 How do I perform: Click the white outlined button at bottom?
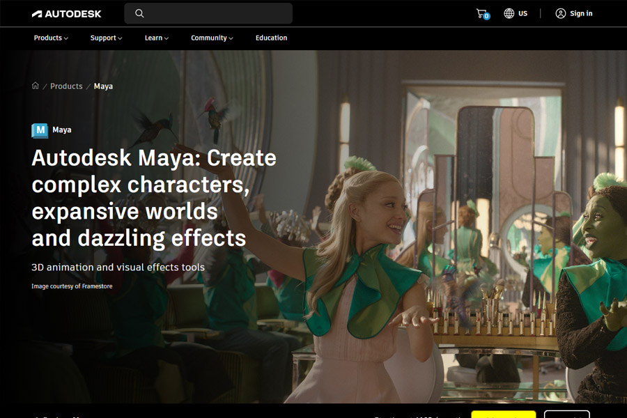pyautogui.click(x=566, y=415)
